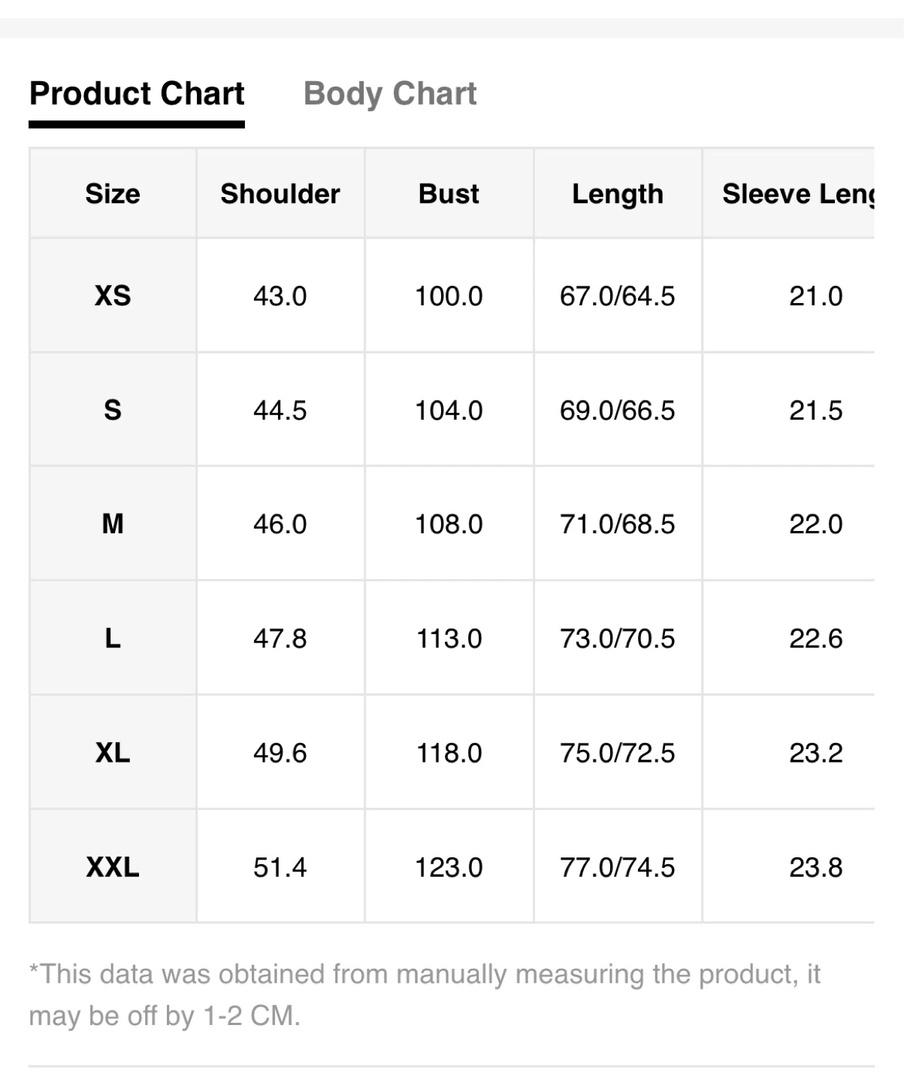
Task: Click the 108.0 bust value for M
Action: tap(449, 523)
